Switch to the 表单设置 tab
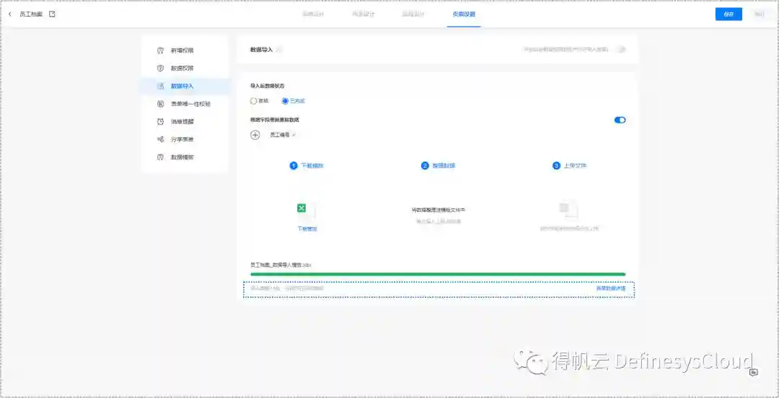The width and height of the screenshot is (779, 398). pos(464,14)
